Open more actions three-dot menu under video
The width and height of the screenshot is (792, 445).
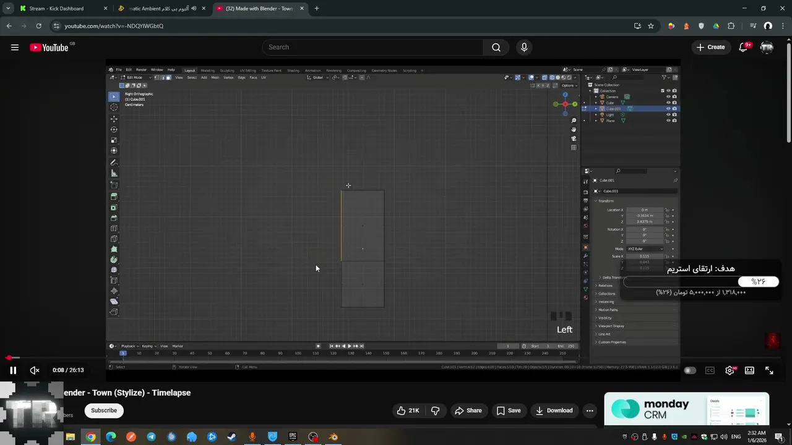click(590, 410)
